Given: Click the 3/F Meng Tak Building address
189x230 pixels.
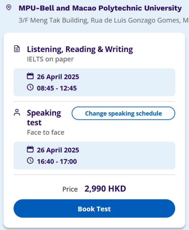Looking at the screenshot, I should [104, 20].
